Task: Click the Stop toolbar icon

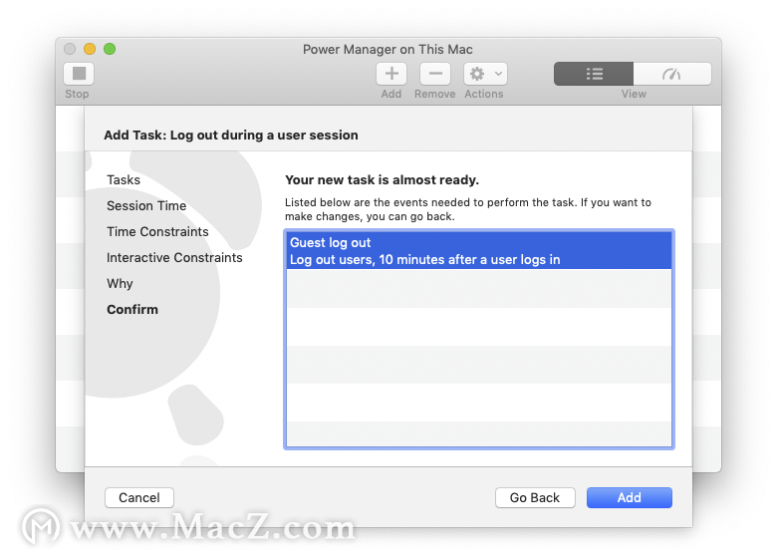Action: tap(79, 74)
